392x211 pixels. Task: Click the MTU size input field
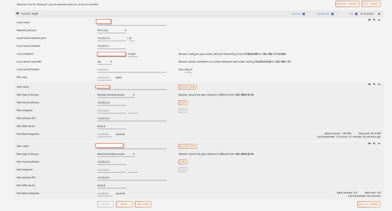point(104,78)
